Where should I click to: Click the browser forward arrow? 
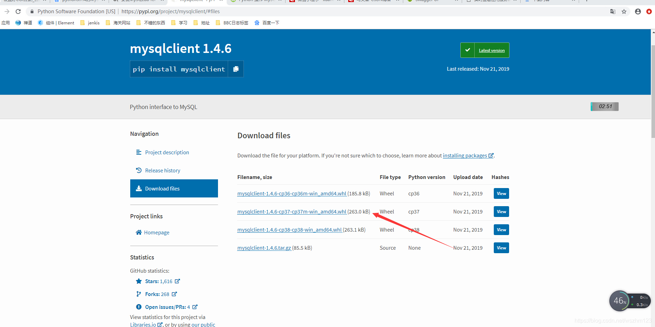tap(7, 11)
